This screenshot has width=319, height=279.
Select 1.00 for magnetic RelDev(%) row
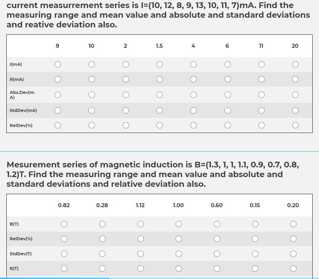click(x=179, y=239)
